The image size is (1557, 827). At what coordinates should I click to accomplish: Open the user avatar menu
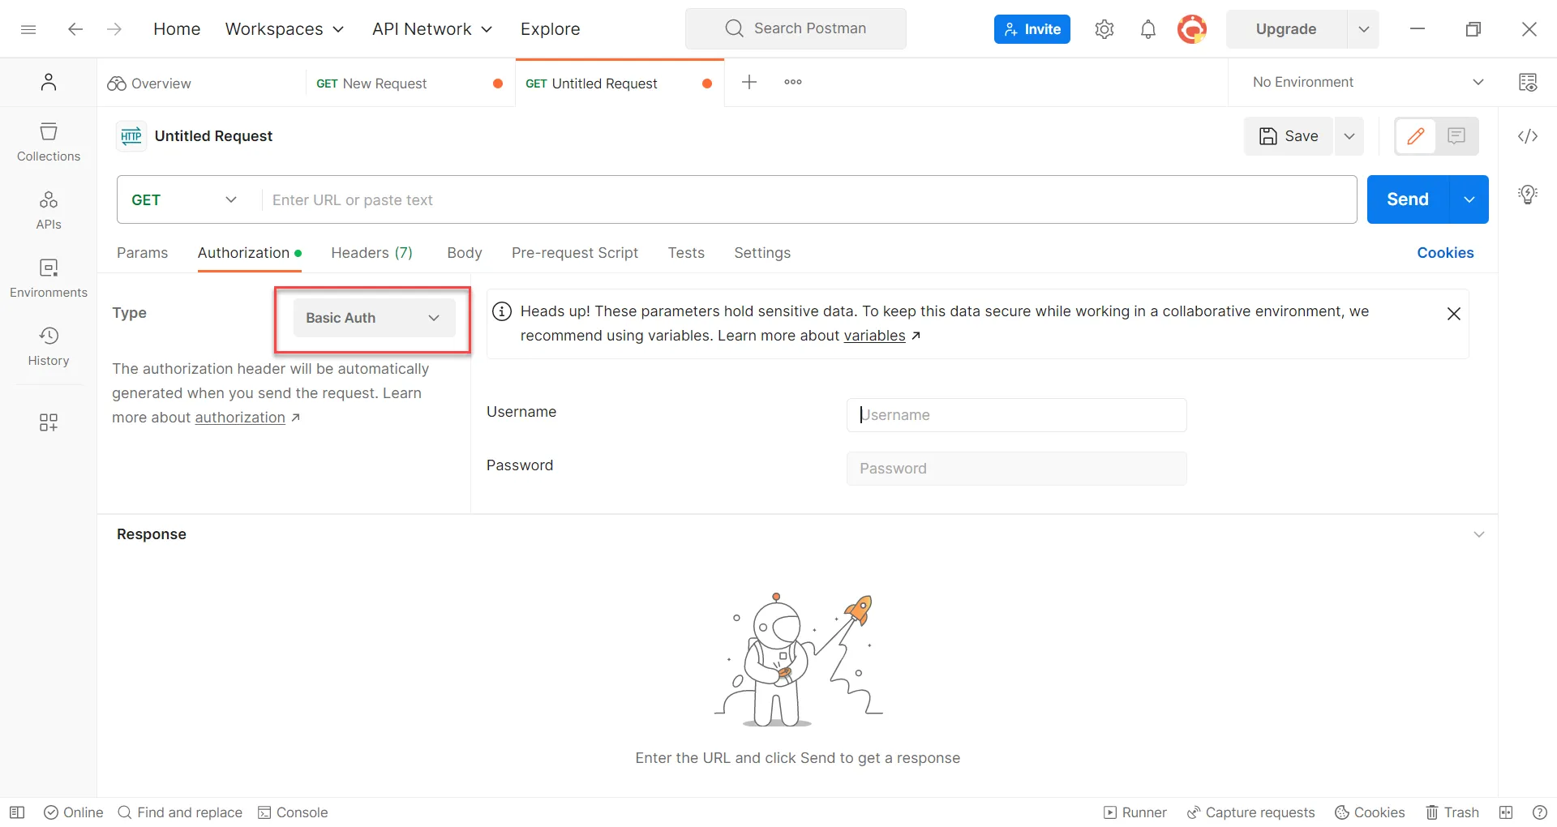(1192, 29)
